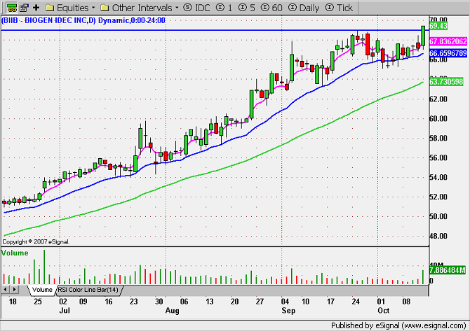Select the RSI Color Line Bar(14) tab
Viewport: 470px width, 331px height.
88,290
